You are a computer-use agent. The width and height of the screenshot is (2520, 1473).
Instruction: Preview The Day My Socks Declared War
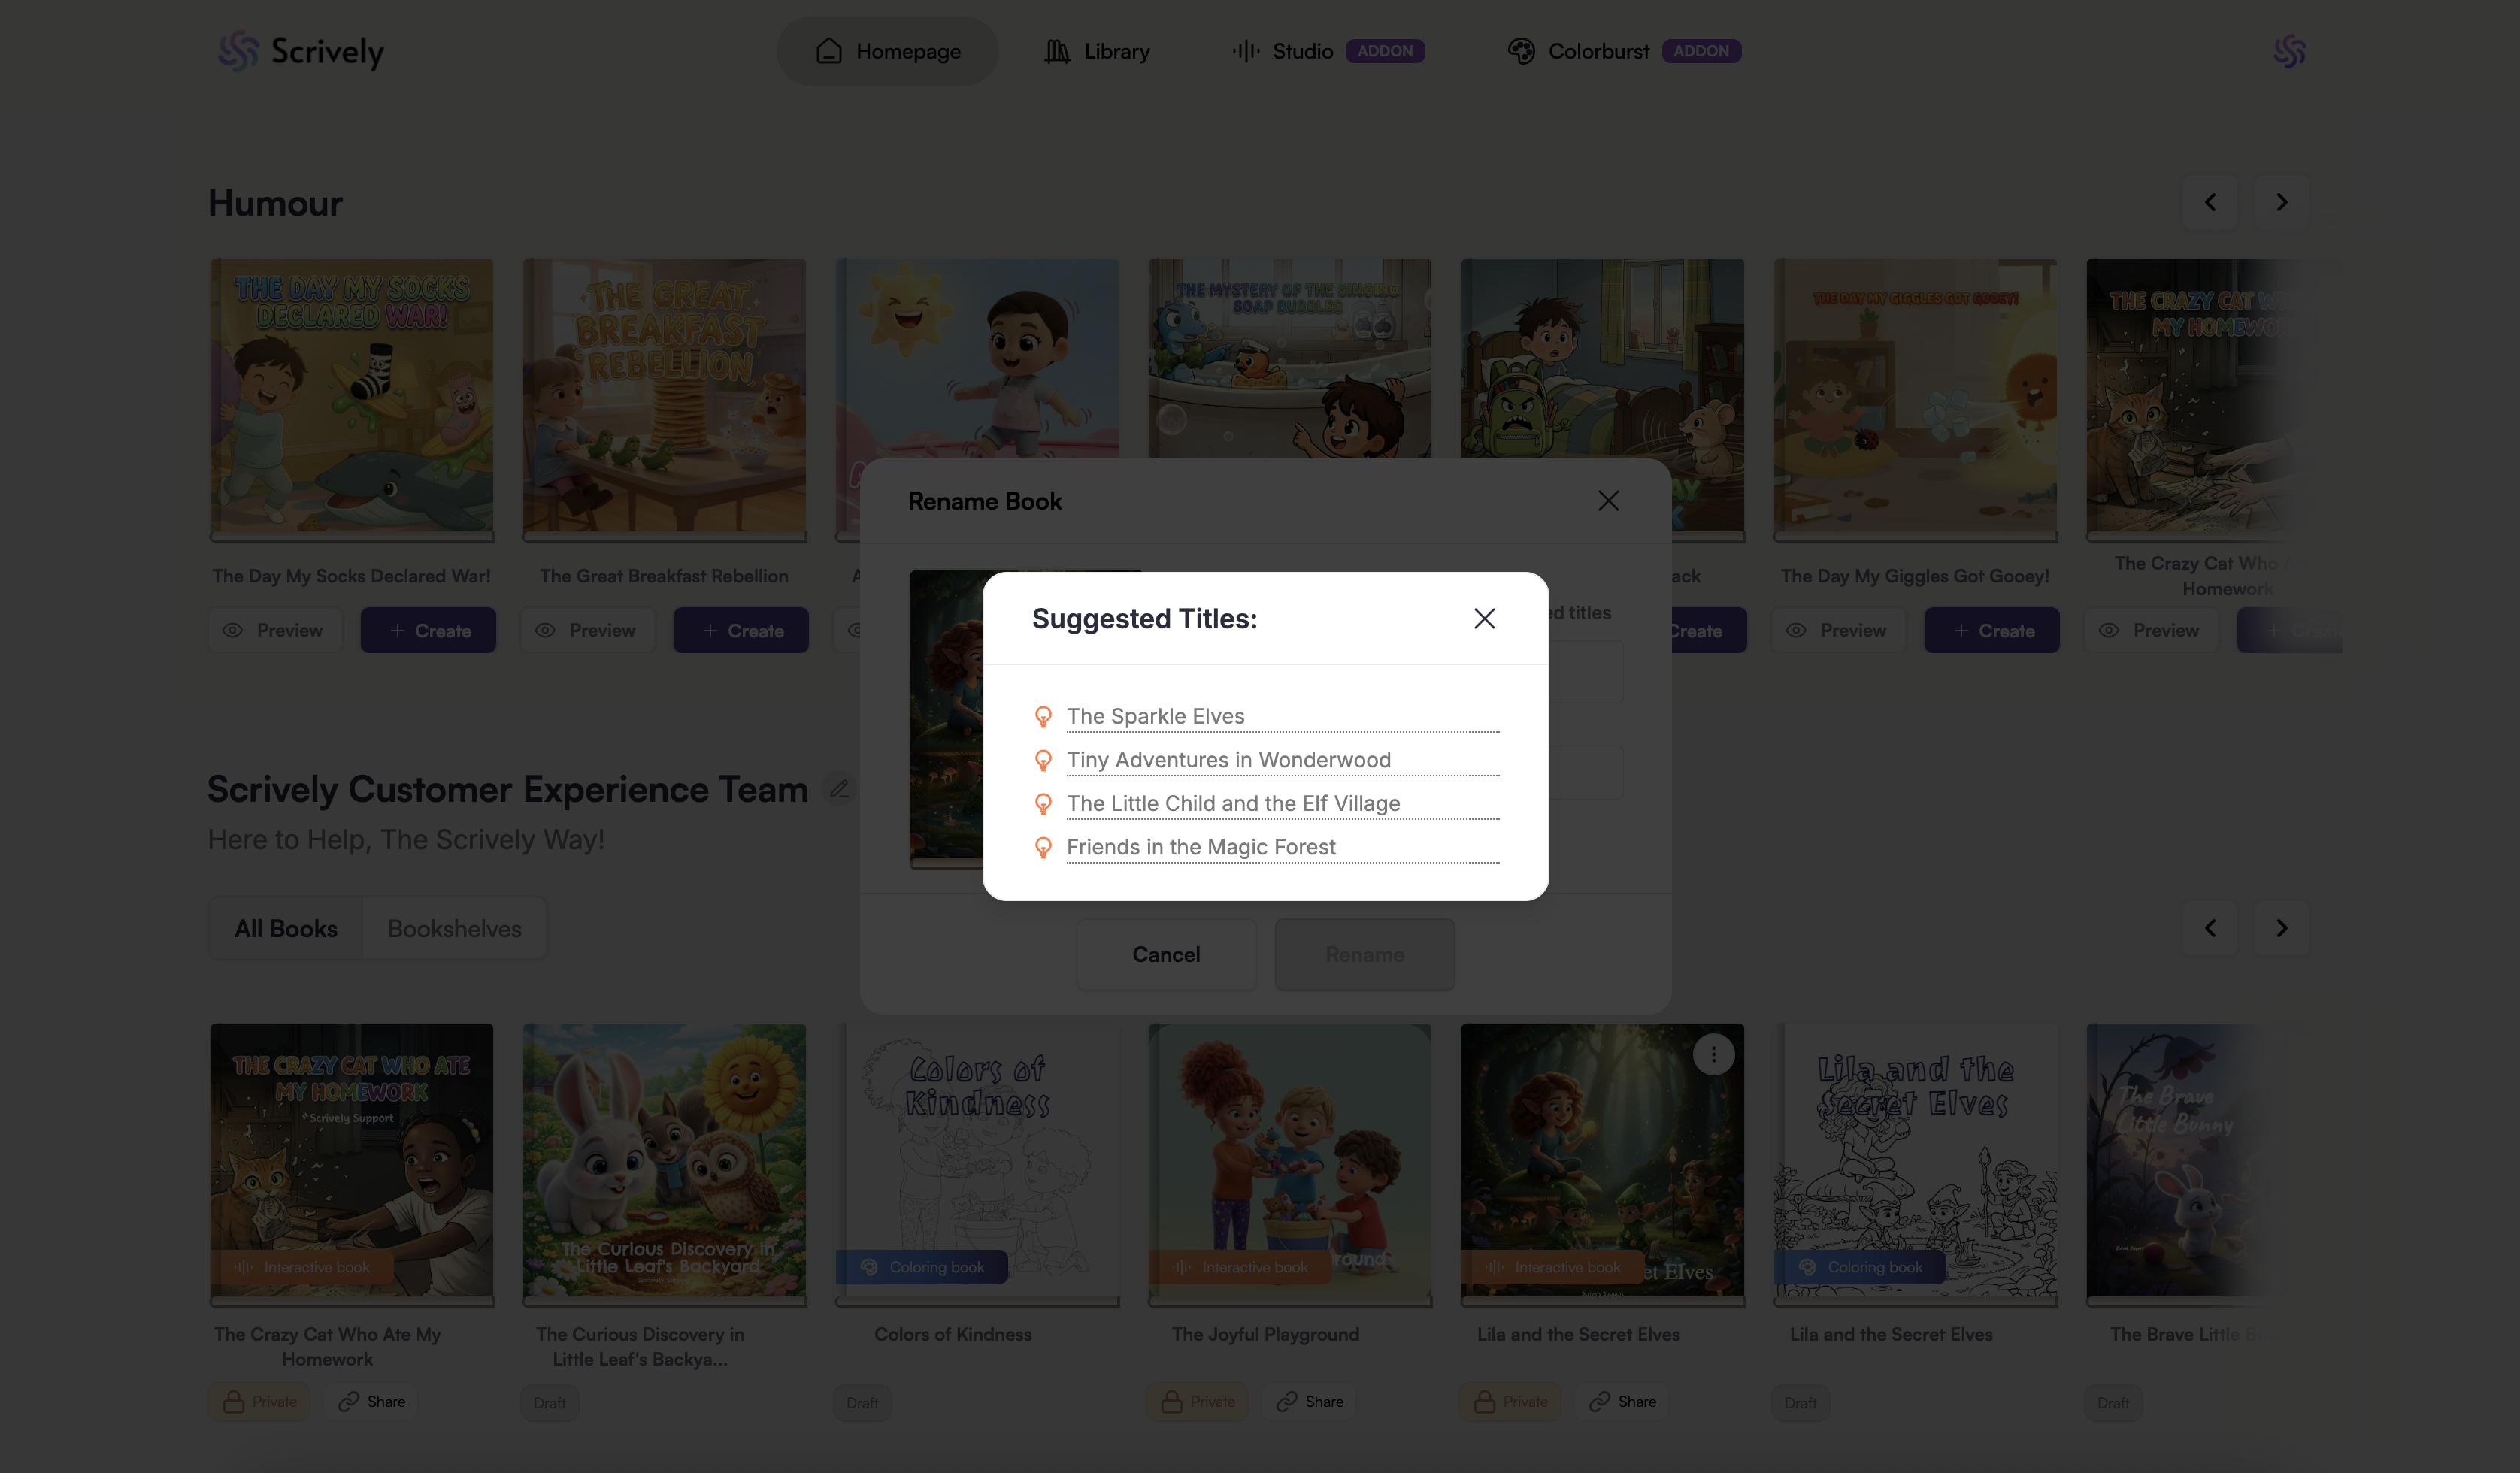coord(275,631)
